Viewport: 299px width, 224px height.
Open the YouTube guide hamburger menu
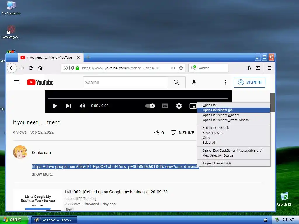(17, 82)
